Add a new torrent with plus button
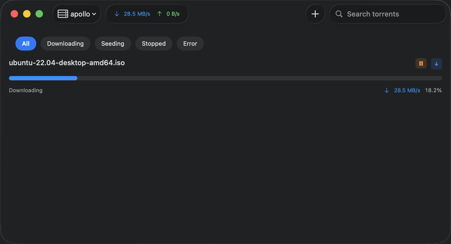 pos(315,14)
